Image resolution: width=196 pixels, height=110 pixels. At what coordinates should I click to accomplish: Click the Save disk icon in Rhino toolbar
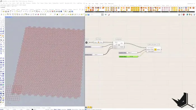[x=6, y=11]
